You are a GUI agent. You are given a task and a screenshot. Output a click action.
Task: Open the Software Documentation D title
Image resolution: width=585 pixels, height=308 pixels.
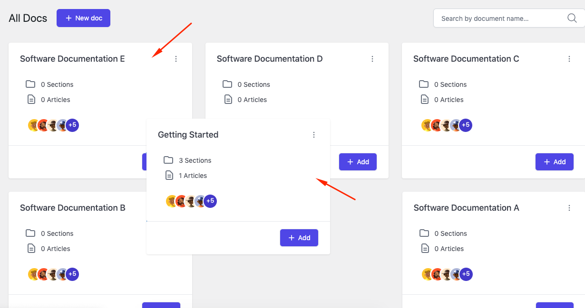point(270,59)
